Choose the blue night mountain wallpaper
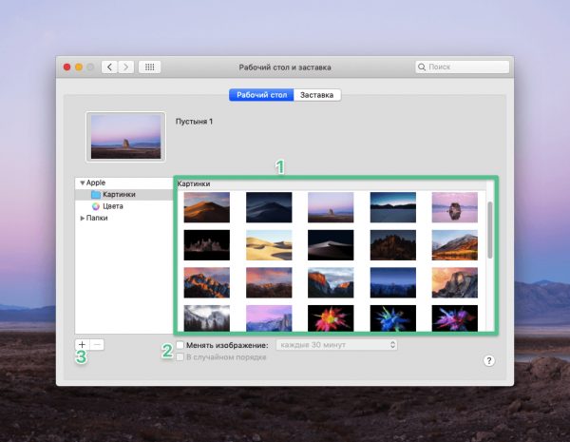570x442 pixels. click(x=393, y=282)
